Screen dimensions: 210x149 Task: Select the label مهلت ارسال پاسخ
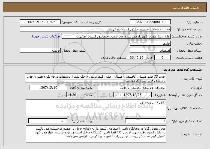tap(189, 58)
